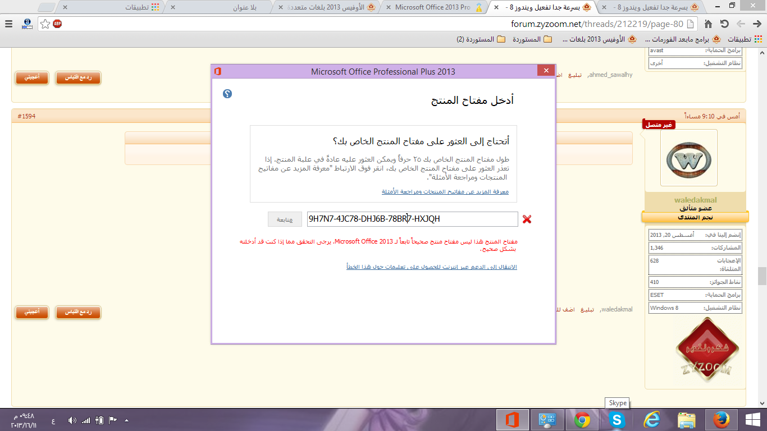Viewport: 767px width, 431px height.
Task: Expand the المستوردة bookmarks folder
Action: (x=532, y=39)
